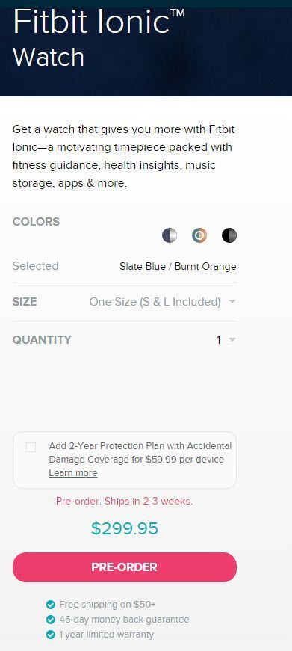Click the $299.95 price text

click(125, 528)
